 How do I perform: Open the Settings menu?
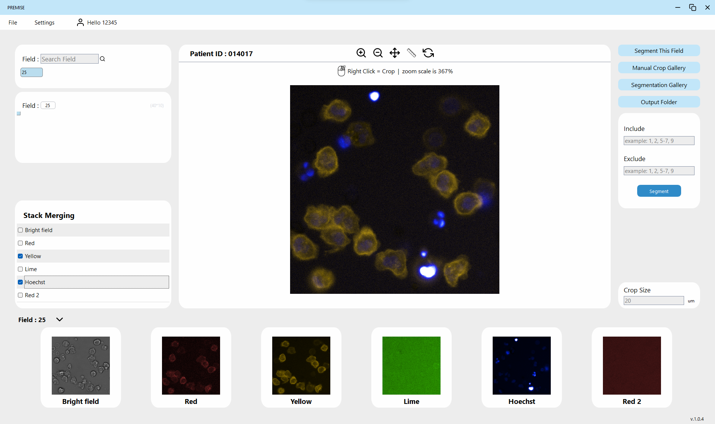coord(44,22)
